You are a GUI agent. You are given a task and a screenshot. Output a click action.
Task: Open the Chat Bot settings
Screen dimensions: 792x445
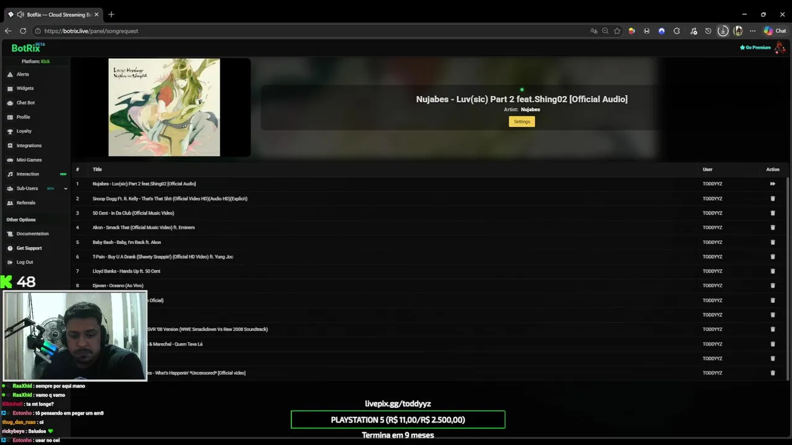(25, 103)
